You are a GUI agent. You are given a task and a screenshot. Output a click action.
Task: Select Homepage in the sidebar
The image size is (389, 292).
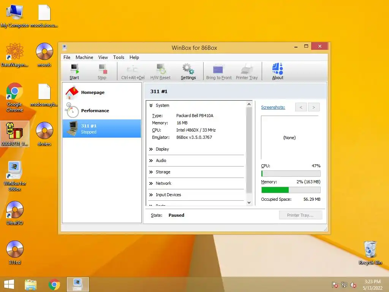[x=102, y=92]
